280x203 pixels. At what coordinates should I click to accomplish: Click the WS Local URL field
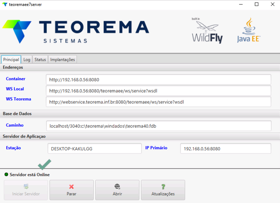tap(158, 91)
